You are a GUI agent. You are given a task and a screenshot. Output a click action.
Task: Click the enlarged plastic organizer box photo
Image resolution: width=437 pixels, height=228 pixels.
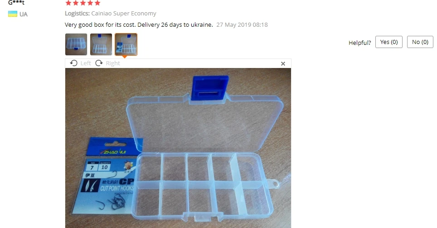(178, 148)
